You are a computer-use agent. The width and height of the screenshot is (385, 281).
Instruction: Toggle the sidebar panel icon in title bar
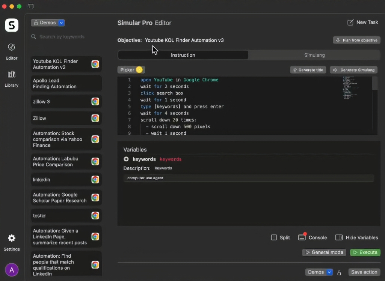pos(30,6)
